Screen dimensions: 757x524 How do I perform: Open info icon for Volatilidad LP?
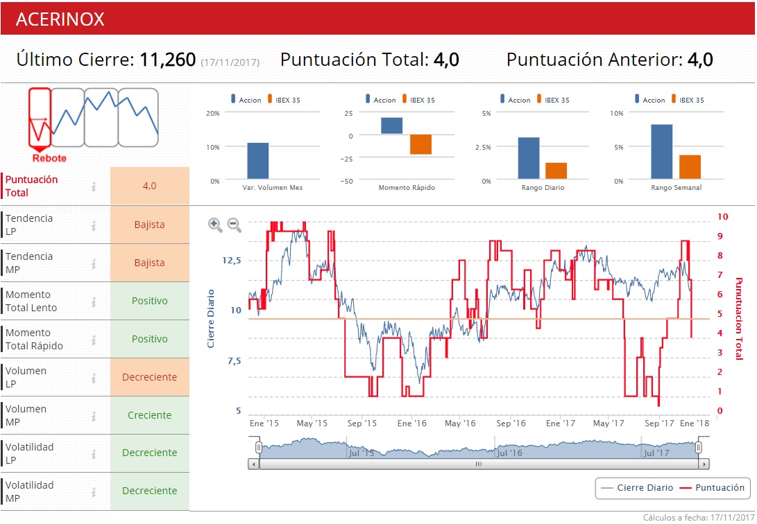click(x=94, y=453)
